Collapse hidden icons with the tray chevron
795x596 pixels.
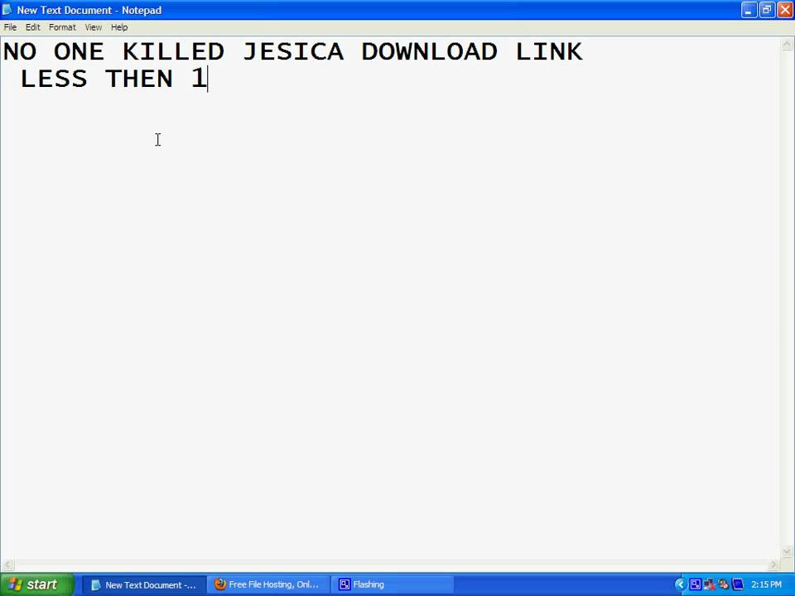681,584
